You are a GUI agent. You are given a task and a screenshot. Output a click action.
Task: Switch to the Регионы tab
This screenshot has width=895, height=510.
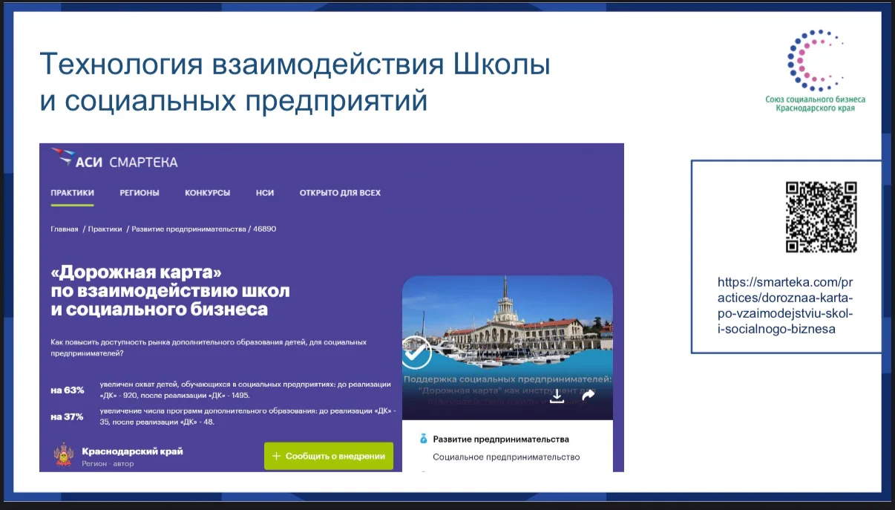(140, 193)
